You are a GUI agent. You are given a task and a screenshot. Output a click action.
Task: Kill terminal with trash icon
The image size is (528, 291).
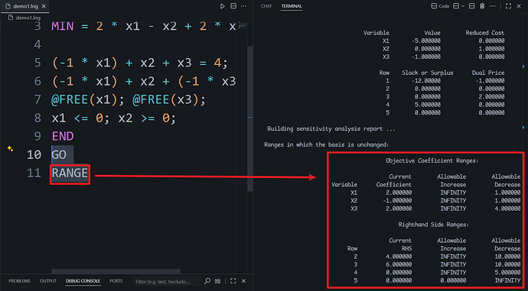pos(482,6)
